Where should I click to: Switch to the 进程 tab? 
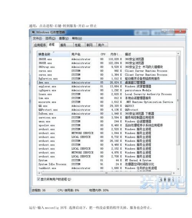53,45
